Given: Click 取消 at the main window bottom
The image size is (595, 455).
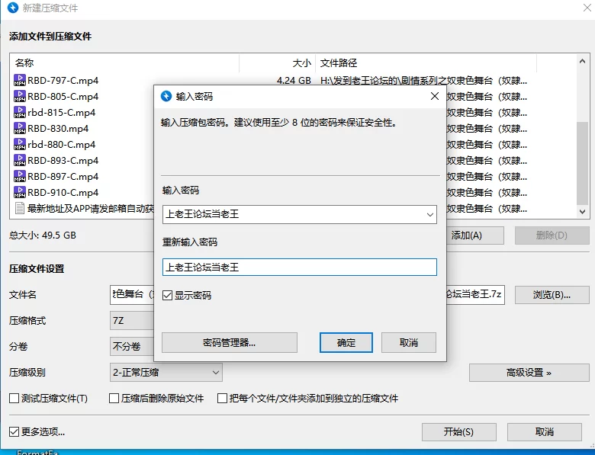Looking at the screenshot, I should (545, 432).
